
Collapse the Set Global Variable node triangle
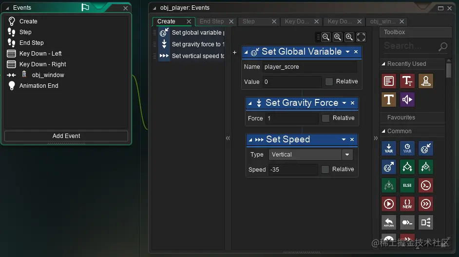[246, 52]
